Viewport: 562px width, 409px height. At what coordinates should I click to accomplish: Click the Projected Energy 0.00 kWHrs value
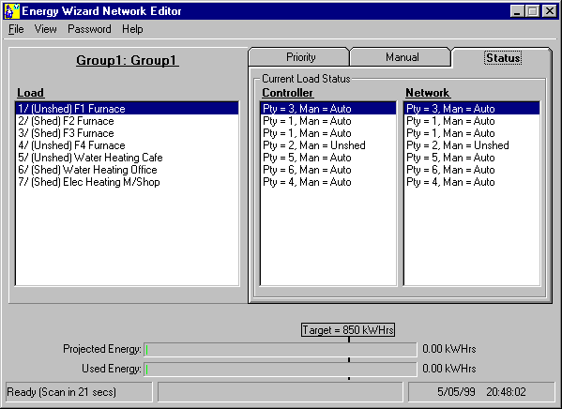pyautogui.click(x=449, y=349)
